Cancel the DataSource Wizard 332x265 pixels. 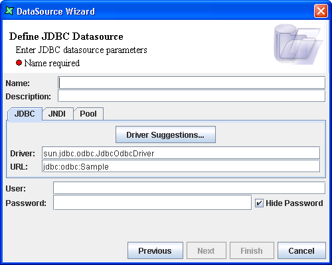point(301,250)
